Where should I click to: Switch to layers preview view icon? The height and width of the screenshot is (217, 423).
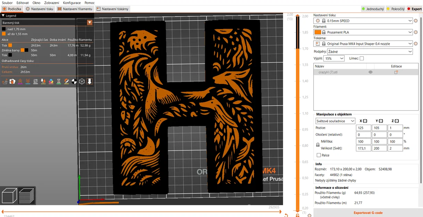pyautogui.click(x=27, y=195)
